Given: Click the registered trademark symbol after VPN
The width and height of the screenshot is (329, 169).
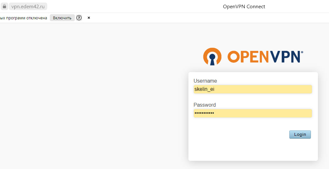Looking at the screenshot, I should [x=302, y=52].
